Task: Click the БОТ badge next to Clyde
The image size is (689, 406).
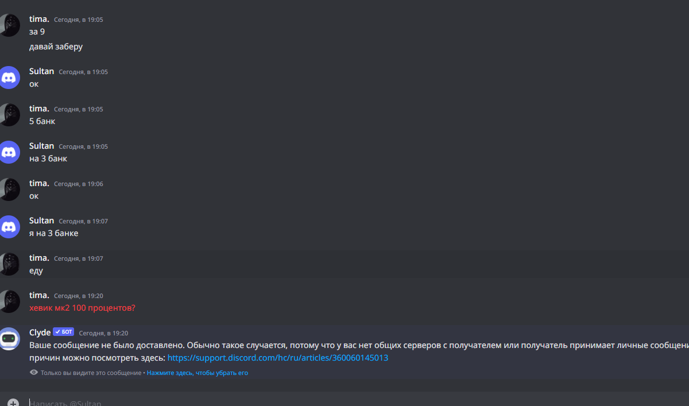Action: tap(64, 332)
